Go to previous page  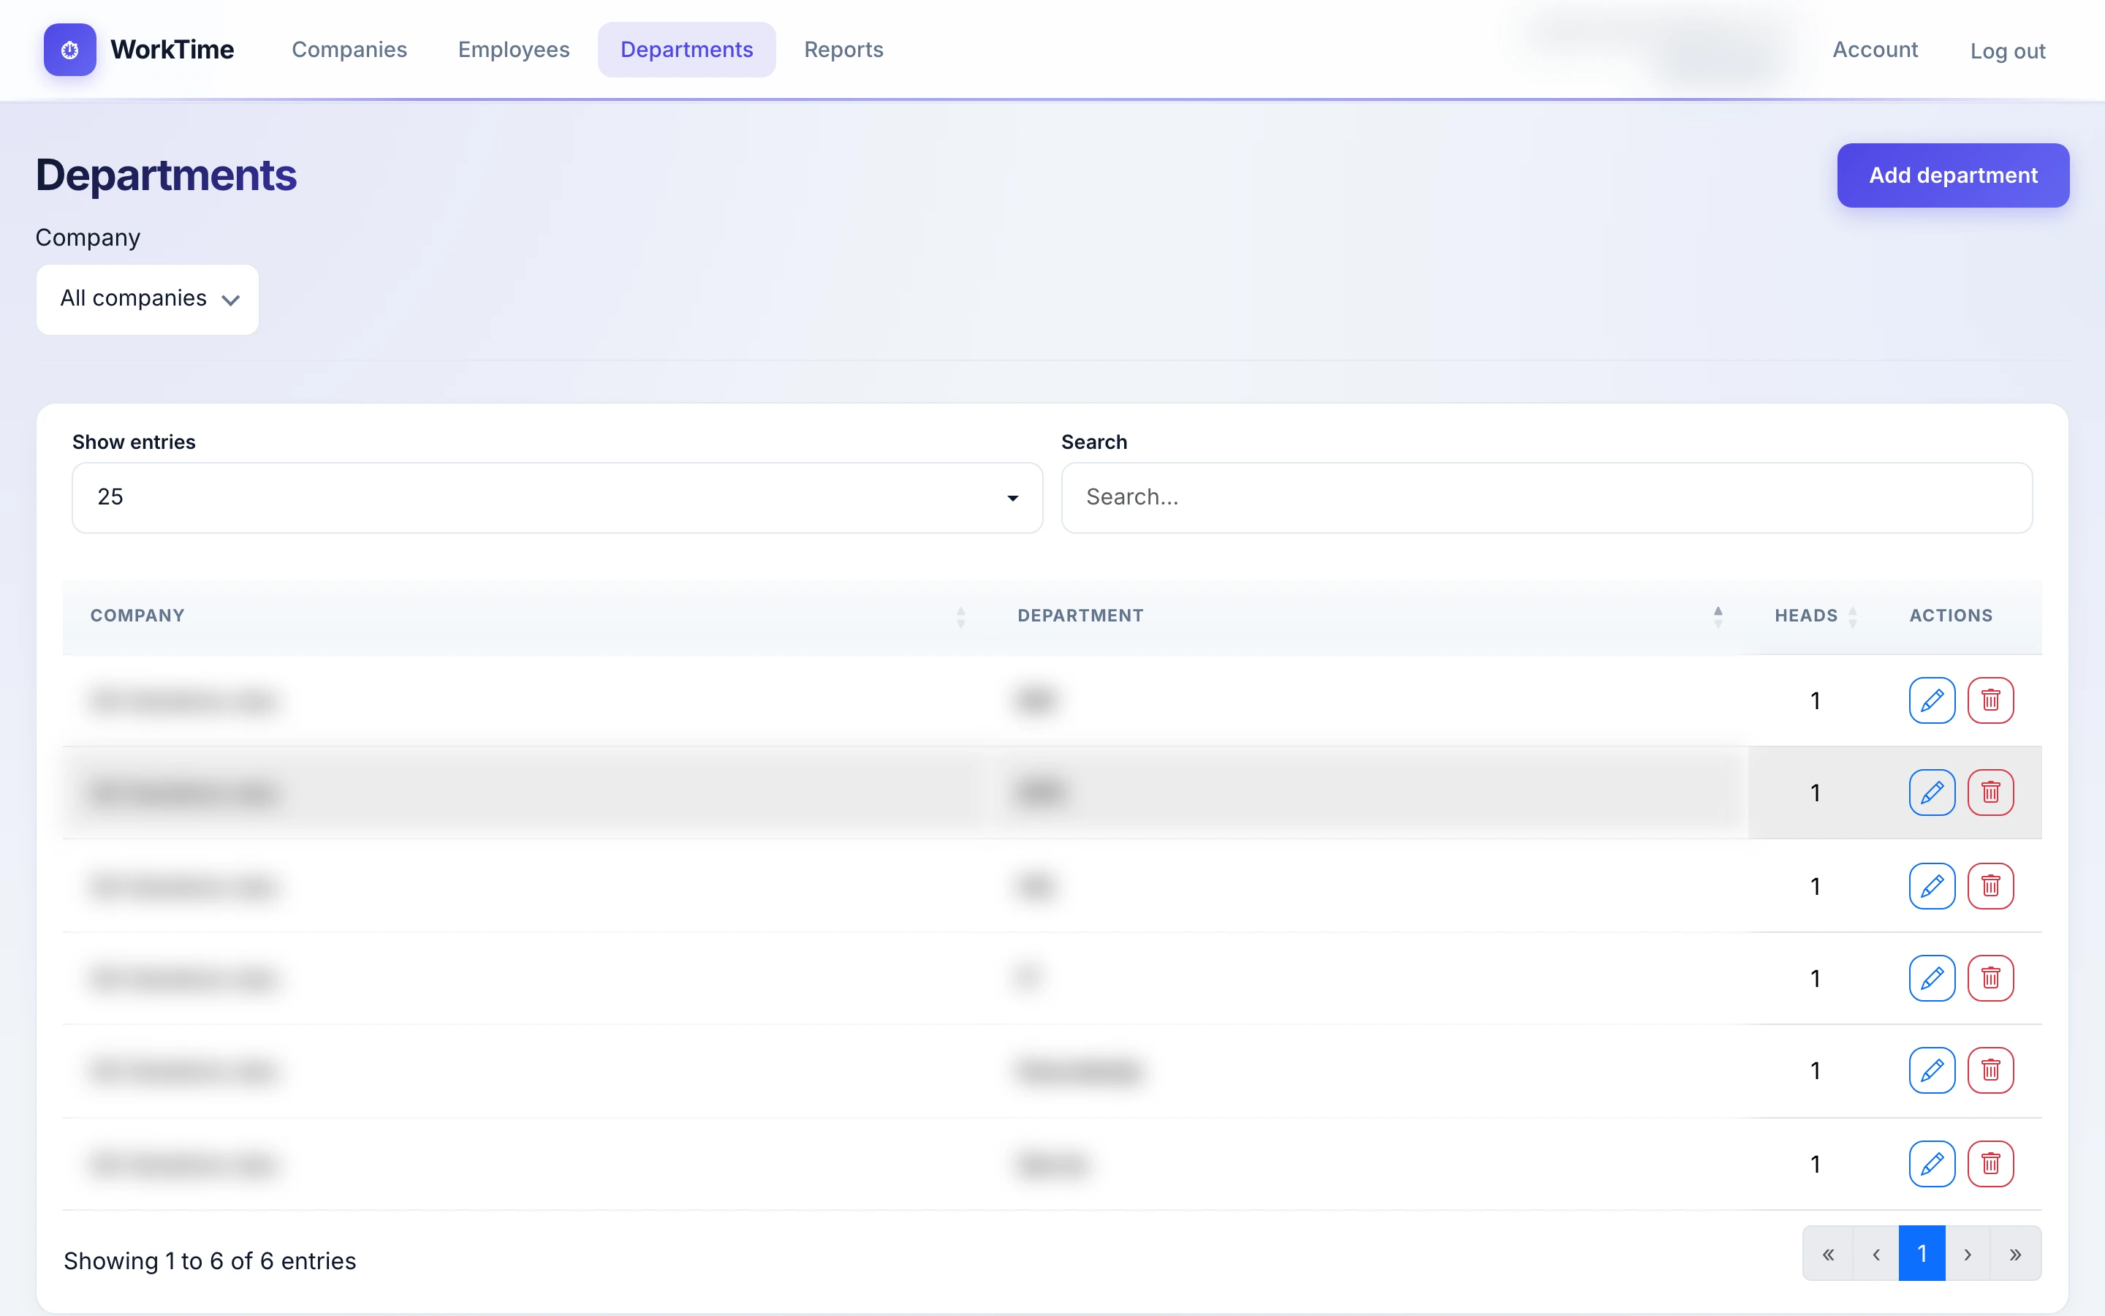(1876, 1253)
